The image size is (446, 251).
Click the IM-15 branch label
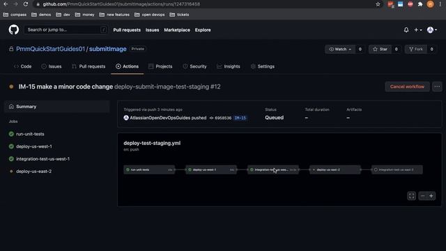point(240,118)
